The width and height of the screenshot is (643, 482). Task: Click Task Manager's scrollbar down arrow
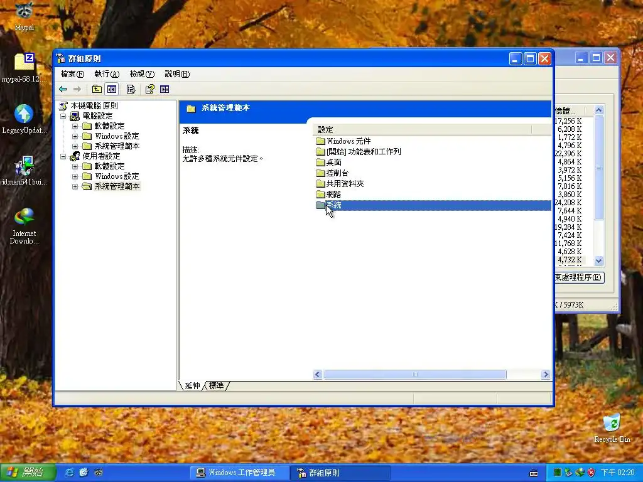598,260
